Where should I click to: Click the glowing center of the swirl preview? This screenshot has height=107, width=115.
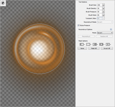pyautogui.click(x=38, y=50)
